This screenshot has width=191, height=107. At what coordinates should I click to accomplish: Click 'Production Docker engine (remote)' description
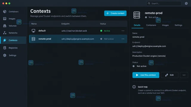(149, 56)
